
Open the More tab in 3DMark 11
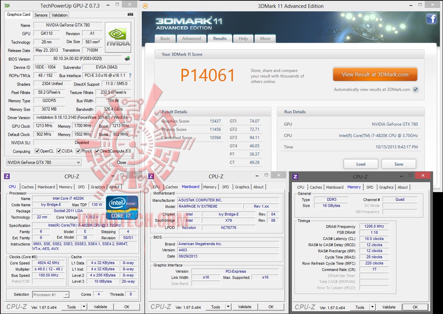[x=265, y=39]
